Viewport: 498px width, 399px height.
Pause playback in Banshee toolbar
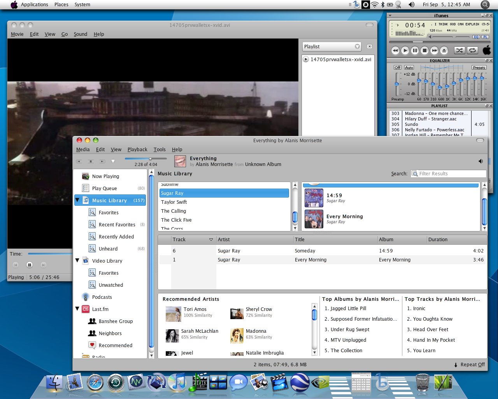[91, 161]
